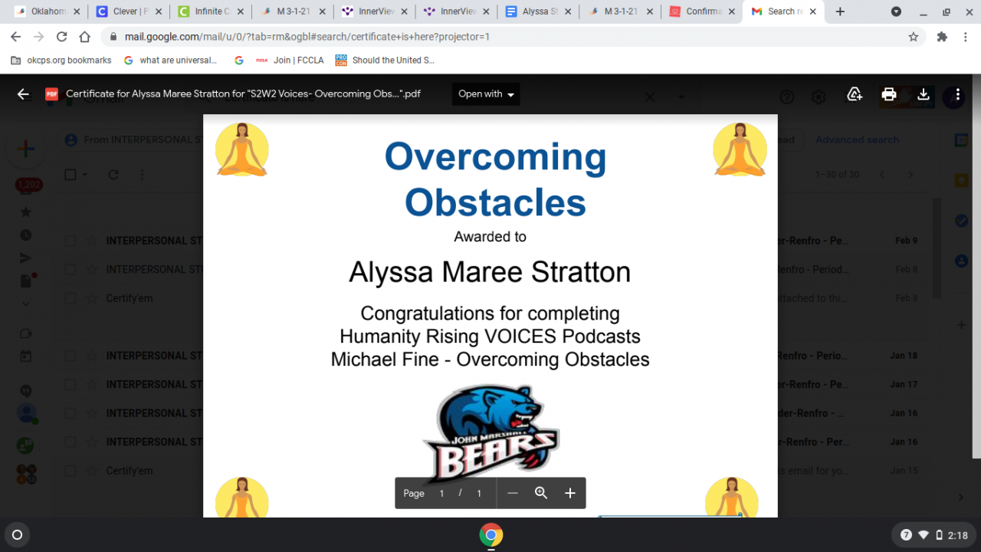The width and height of the screenshot is (981, 552).
Task: Open the 'Should the United S...' bookmark
Action: 385,60
